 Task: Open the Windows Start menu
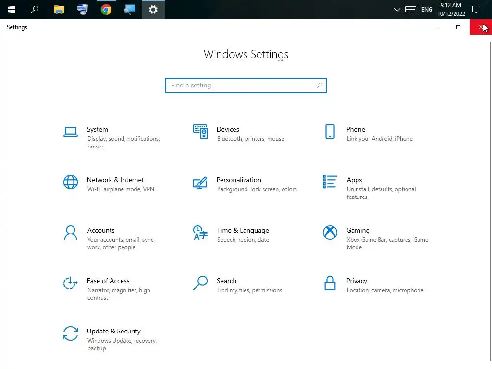tap(12, 10)
